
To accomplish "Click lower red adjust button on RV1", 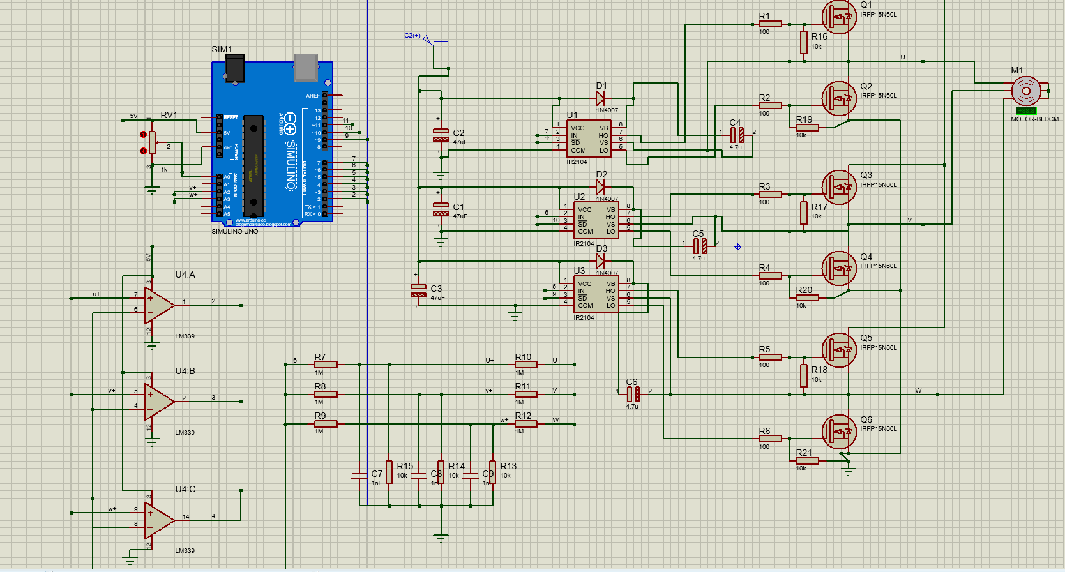I will coord(143,151).
